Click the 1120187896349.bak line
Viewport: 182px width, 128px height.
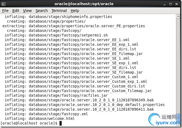pos(79,100)
